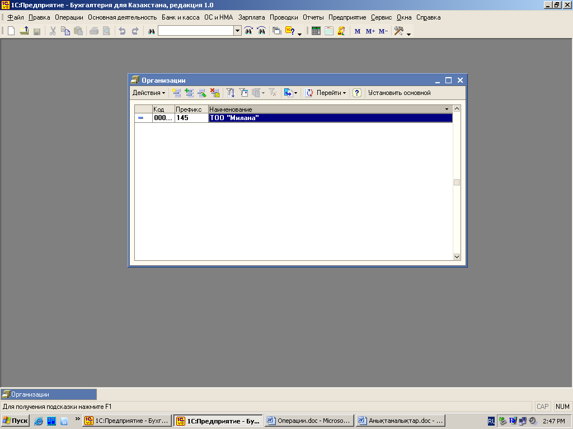Click the Префикс column header
This screenshot has height=429, width=573.
[x=191, y=109]
